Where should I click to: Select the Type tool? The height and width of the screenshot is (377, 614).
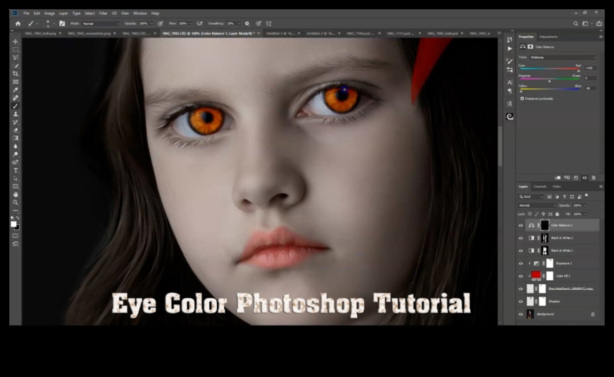pos(16,170)
